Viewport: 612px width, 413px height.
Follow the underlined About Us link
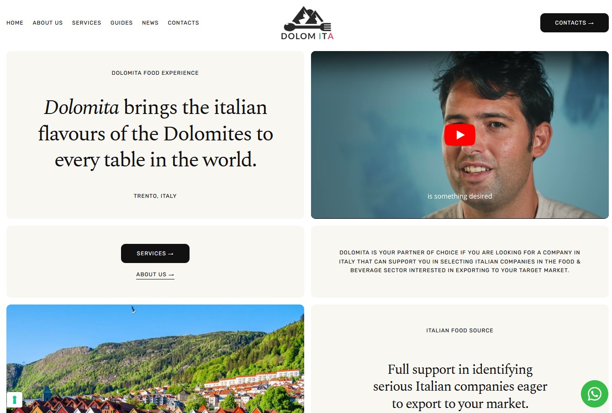pyautogui.click(x=155, y=275)
